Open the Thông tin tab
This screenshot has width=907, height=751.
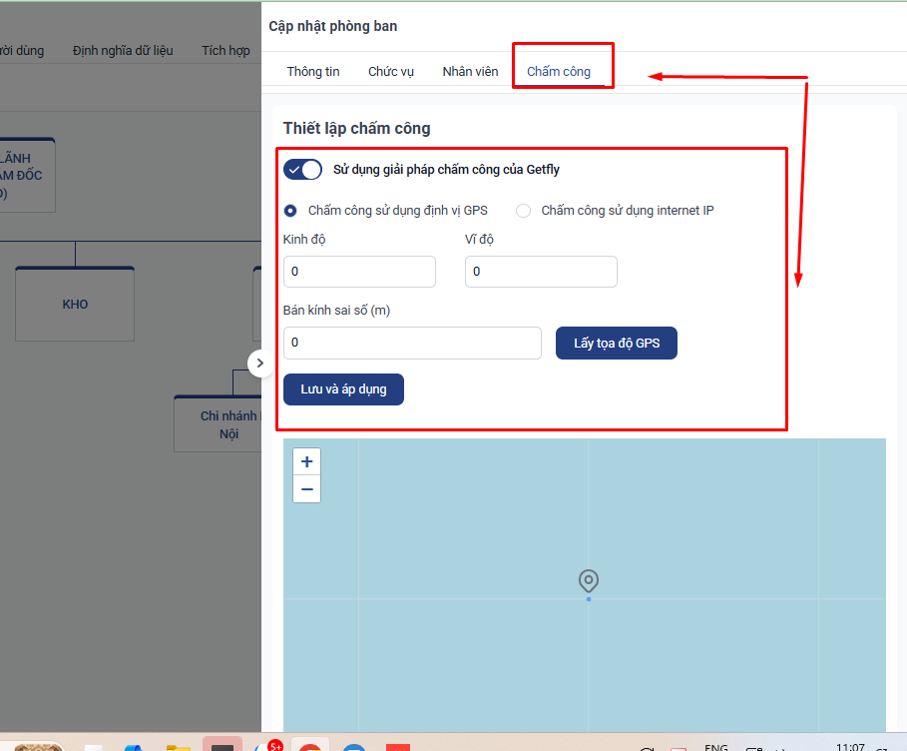(x=313, y=72)
